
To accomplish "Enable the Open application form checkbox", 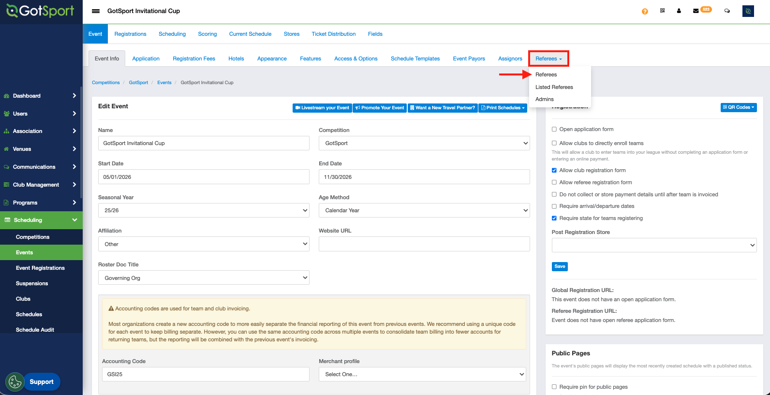I will [x=554, y=129].
